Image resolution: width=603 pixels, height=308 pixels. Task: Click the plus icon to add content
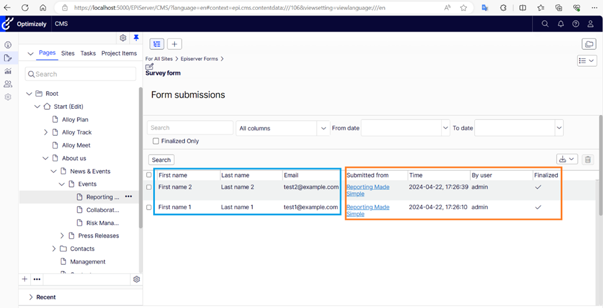pyautogui.click(x=175, y=44)
